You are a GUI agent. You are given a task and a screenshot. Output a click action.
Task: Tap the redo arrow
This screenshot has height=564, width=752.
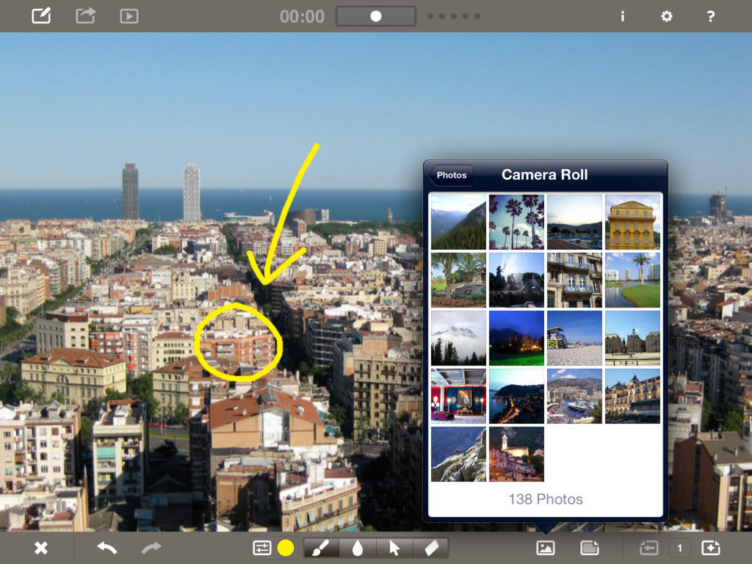click(x=151, y=548)
